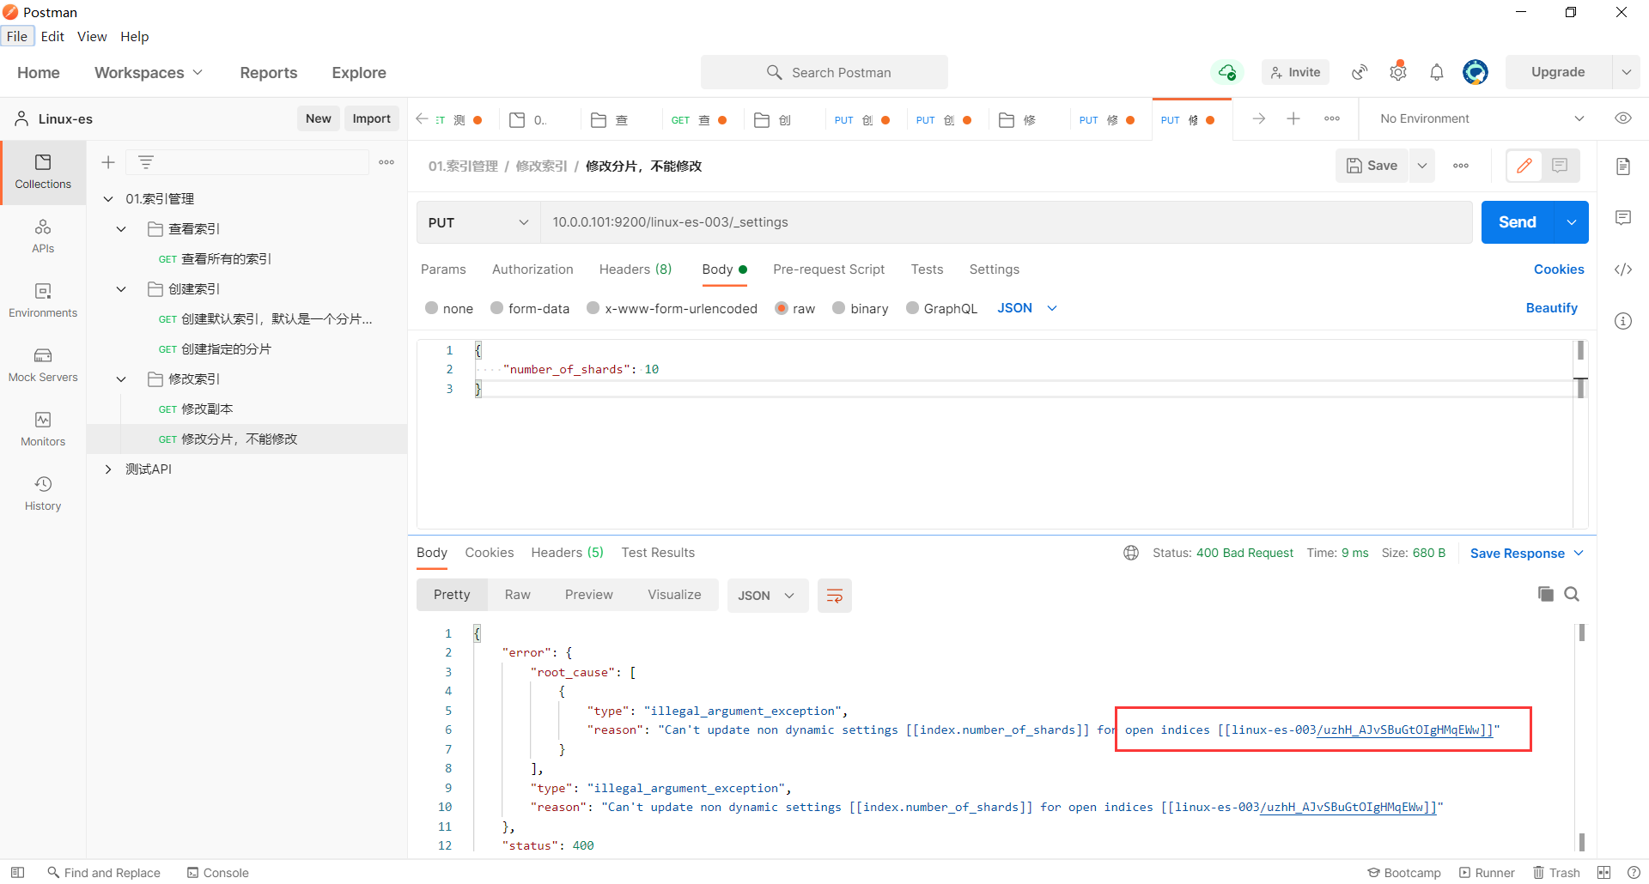Viewport: 1649px width, 884px height.
Task: Open the Console in status bar
Action: (x=218, y=873)
